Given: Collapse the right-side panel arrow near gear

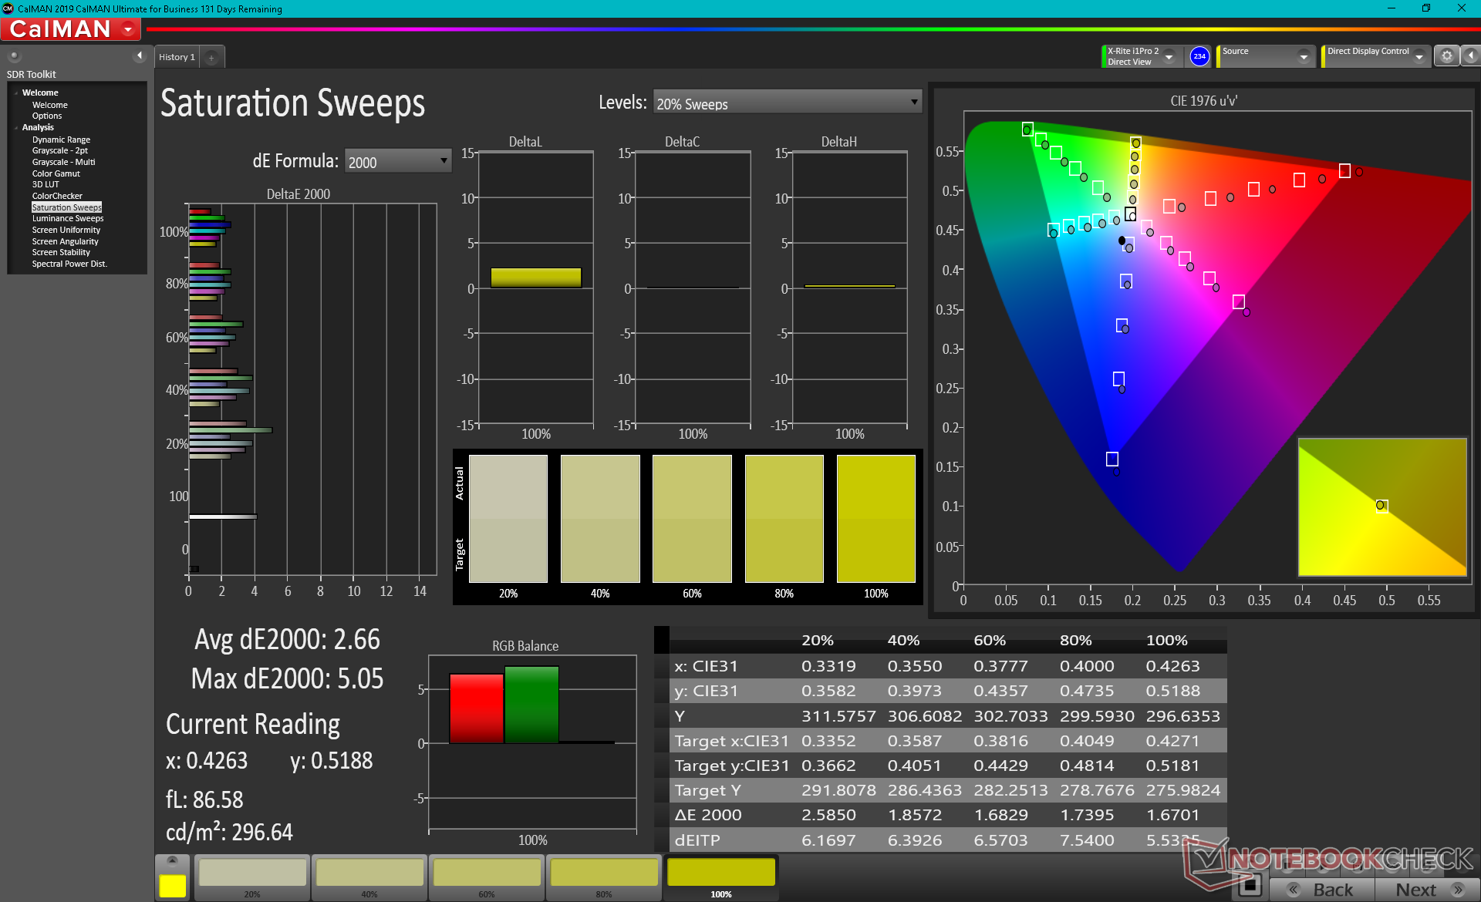Looking at the screenshot, I should [x=1471, y=56].
